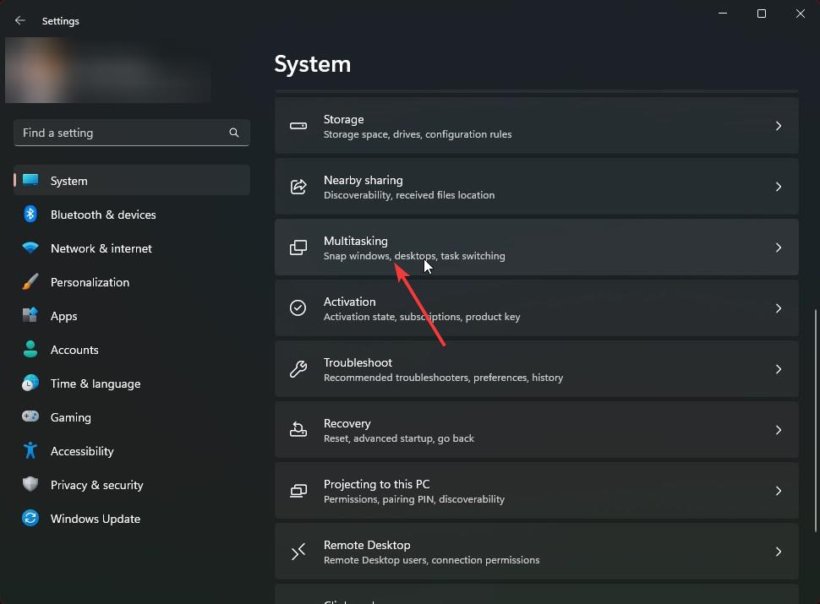The height and width of the screenshot is (604, 820).
Task: Open the Nearby sharing settings
Action: pos(536,187)
